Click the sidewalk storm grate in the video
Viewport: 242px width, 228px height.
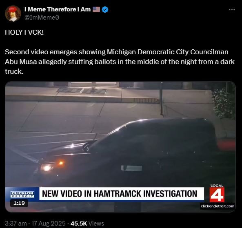coord(82,91)
